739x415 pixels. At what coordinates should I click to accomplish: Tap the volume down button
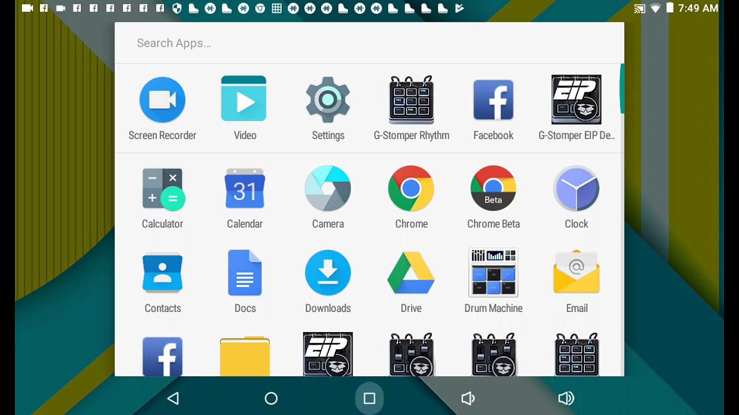click(x=468, y=398)
